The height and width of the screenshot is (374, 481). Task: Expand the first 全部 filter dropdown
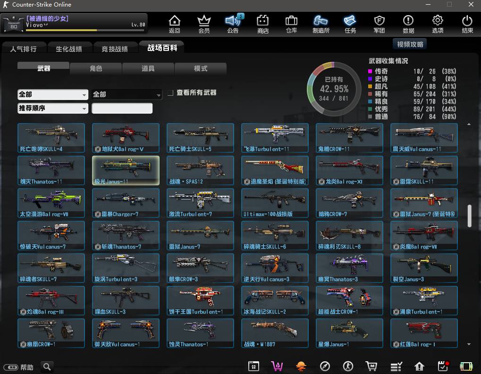click(x=52, y=95)
